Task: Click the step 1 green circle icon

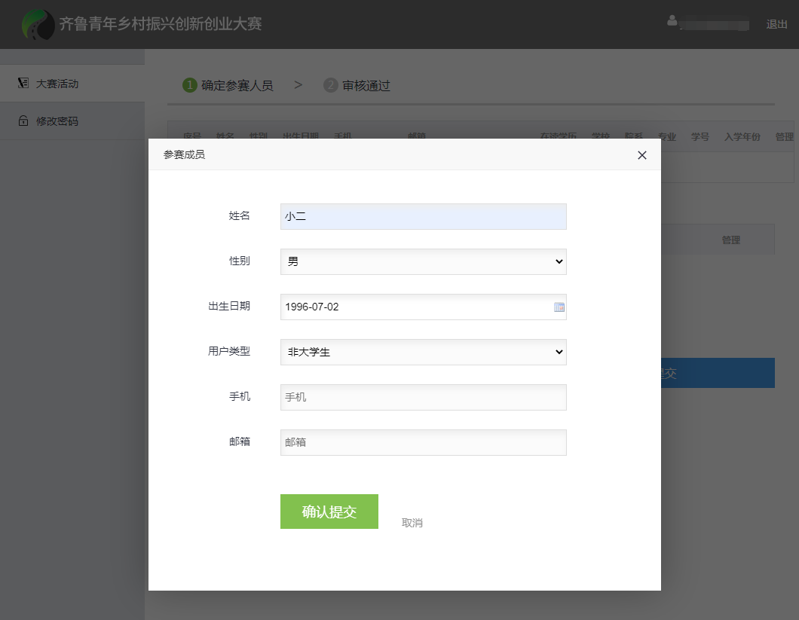Action: tap(190, 85)
